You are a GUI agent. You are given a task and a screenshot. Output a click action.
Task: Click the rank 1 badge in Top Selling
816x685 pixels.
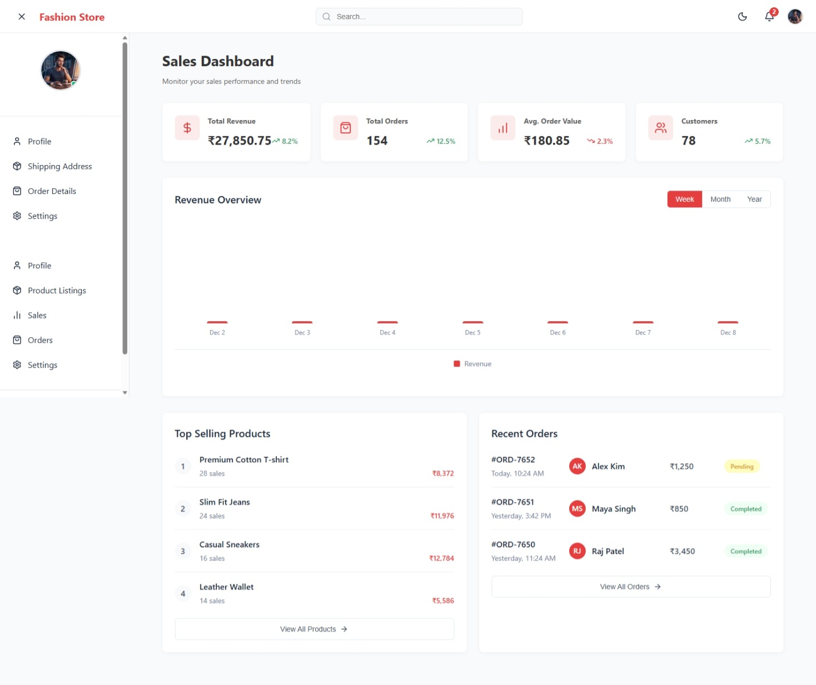[183, 467]
